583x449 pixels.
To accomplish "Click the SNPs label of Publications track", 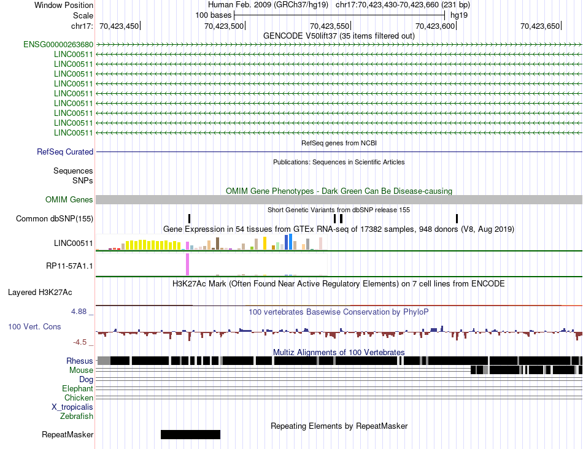I will tap(83, 180).
